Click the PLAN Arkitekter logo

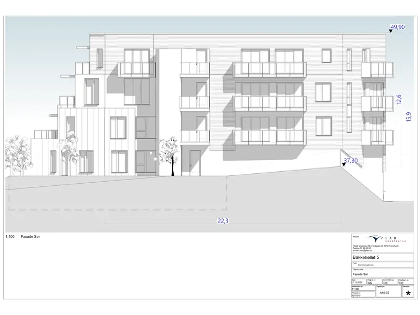tap(386, 239)
